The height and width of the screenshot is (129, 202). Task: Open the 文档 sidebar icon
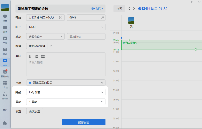(5, 40)
